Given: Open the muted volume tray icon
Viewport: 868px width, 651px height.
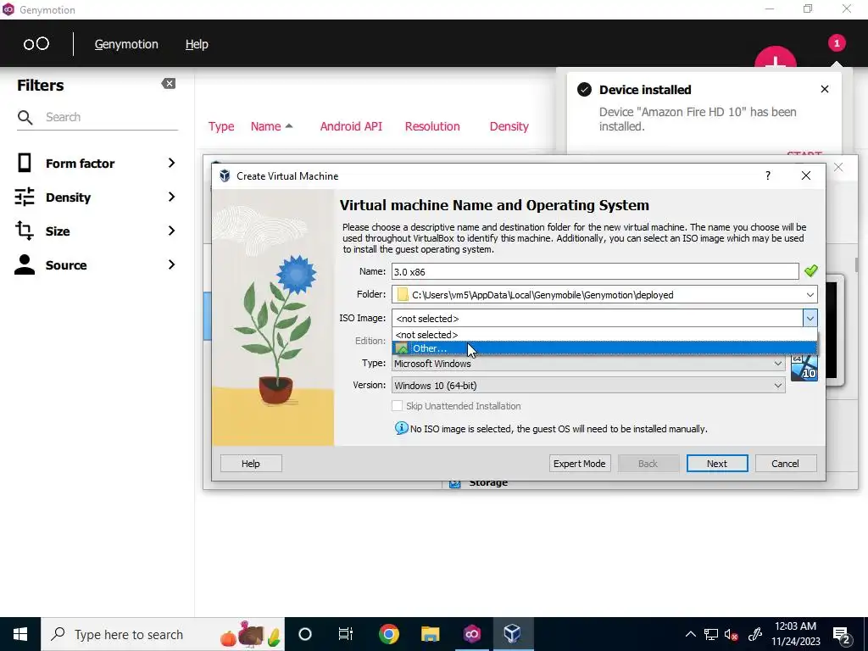Looking at the screenshot, I should [732, 634].
